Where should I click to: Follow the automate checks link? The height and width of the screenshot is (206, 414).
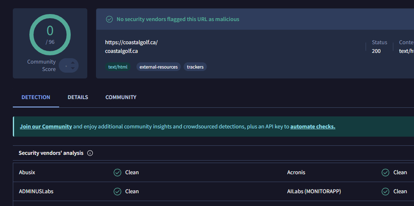pyautogui.click(x=312, y=127)
